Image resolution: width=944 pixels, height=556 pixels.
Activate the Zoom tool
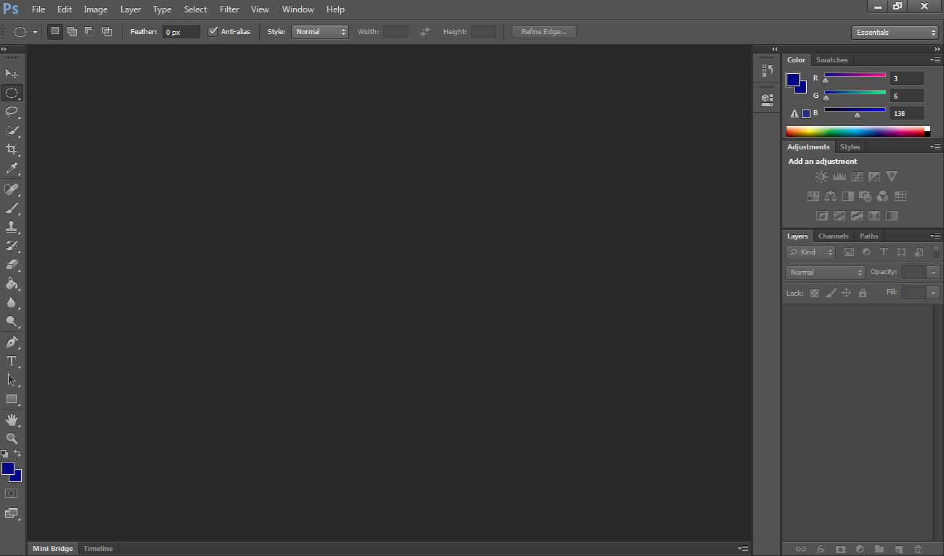12,438
